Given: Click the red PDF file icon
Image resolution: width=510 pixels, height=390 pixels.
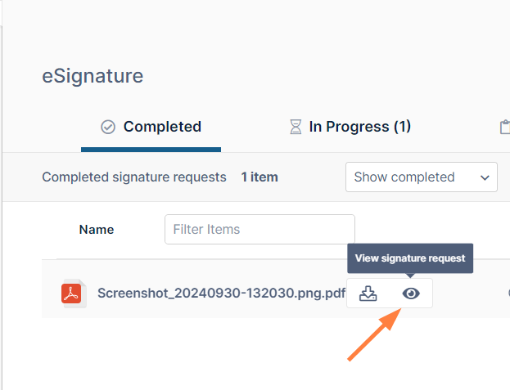Looking at the screenshot, I should (72, 294).
